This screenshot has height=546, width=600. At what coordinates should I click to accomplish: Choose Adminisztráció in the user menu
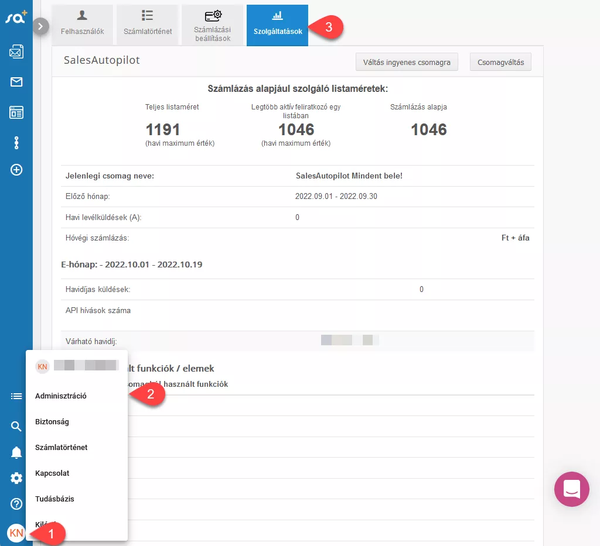point(61,396)
